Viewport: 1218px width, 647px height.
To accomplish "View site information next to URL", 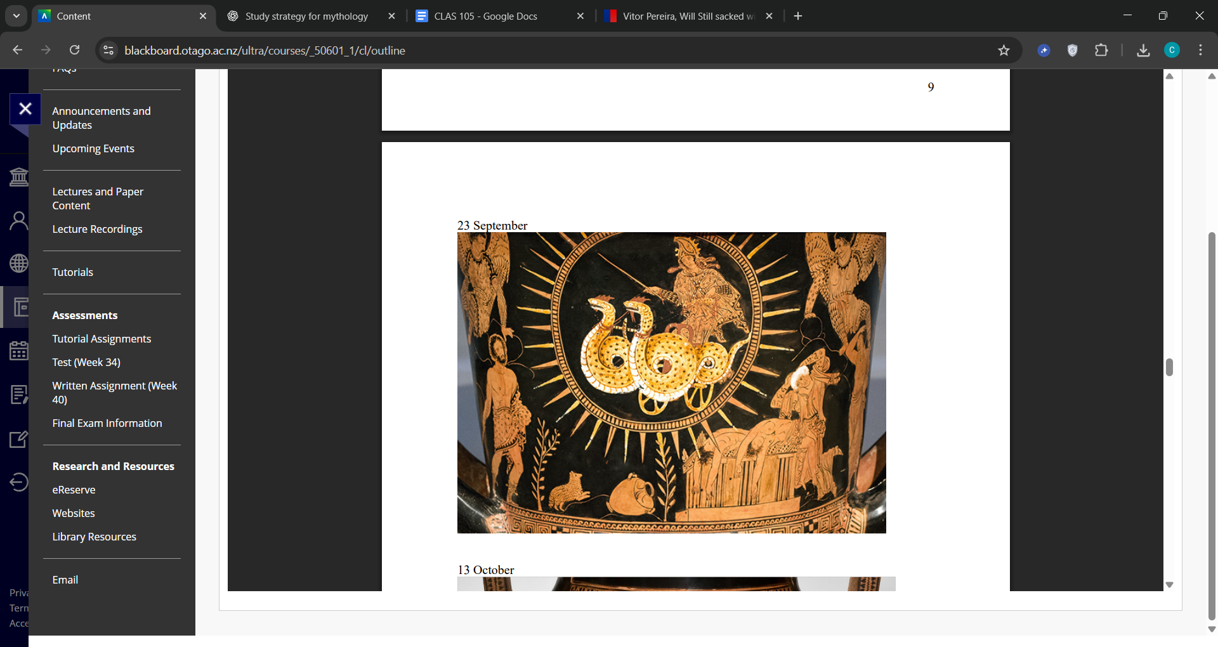I will coord(108,51).
